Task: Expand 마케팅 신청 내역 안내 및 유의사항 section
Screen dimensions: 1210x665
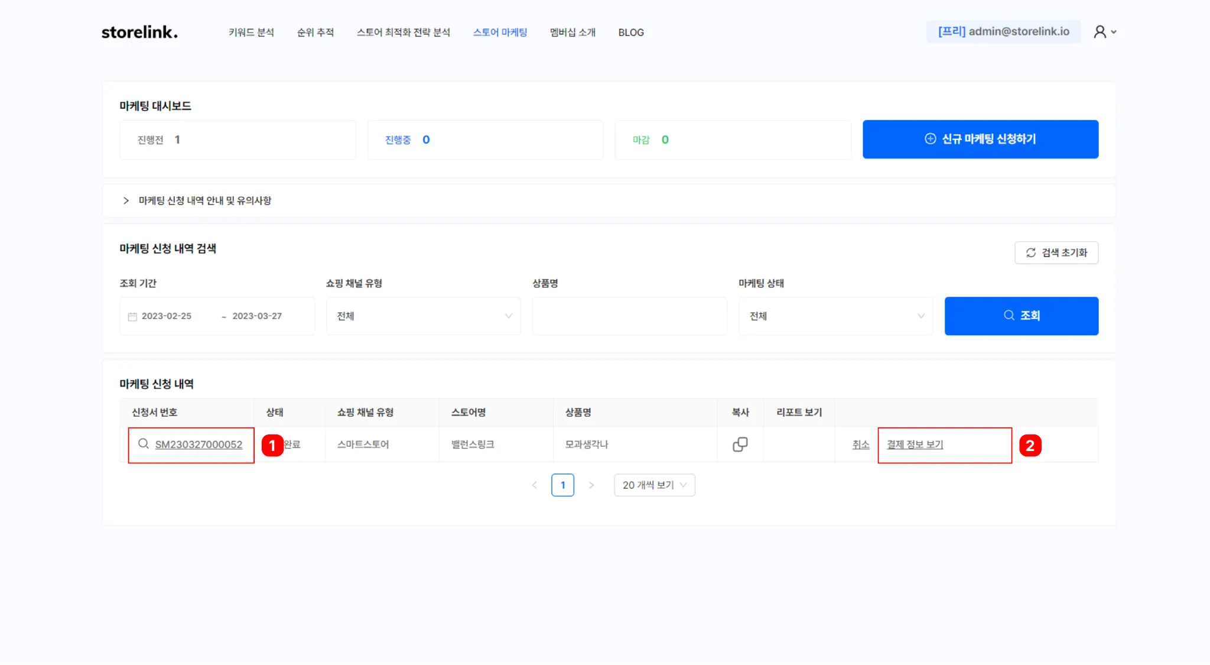Action: [204, 201]
